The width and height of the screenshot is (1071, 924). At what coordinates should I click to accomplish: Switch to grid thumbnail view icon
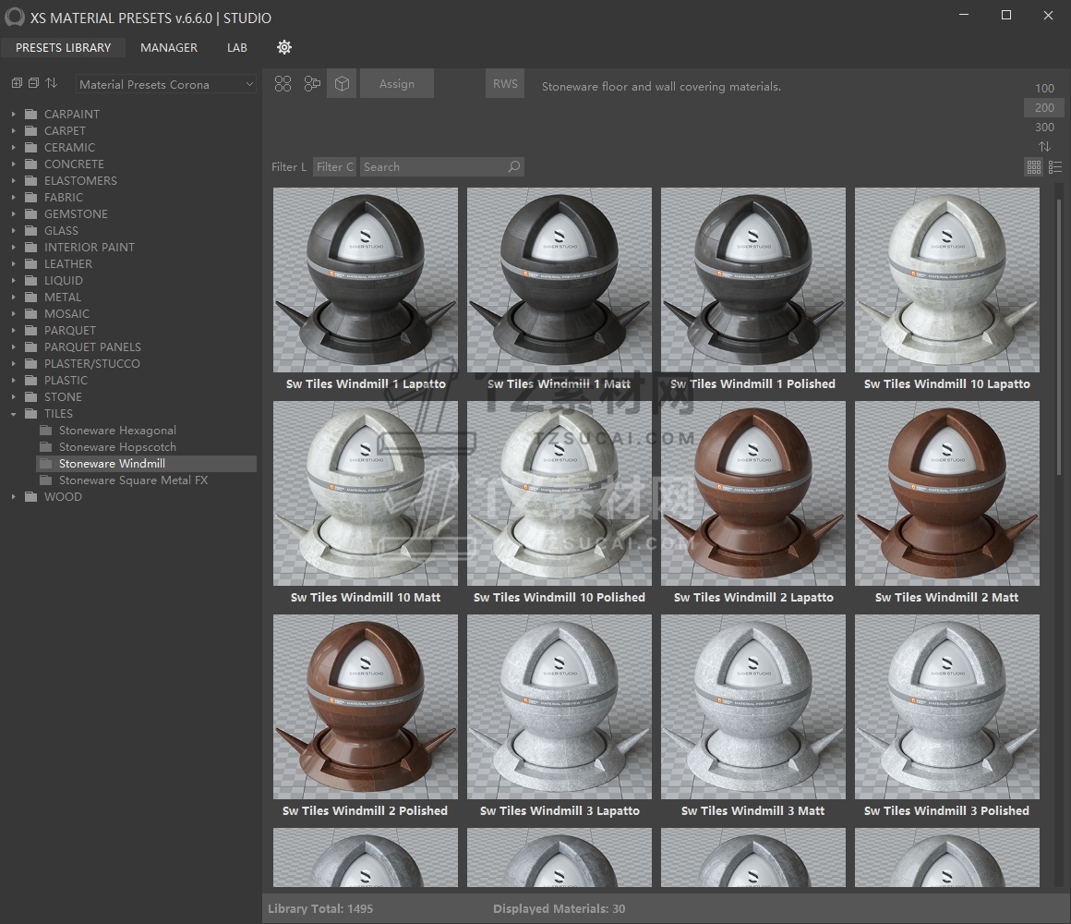point(1033,166)
